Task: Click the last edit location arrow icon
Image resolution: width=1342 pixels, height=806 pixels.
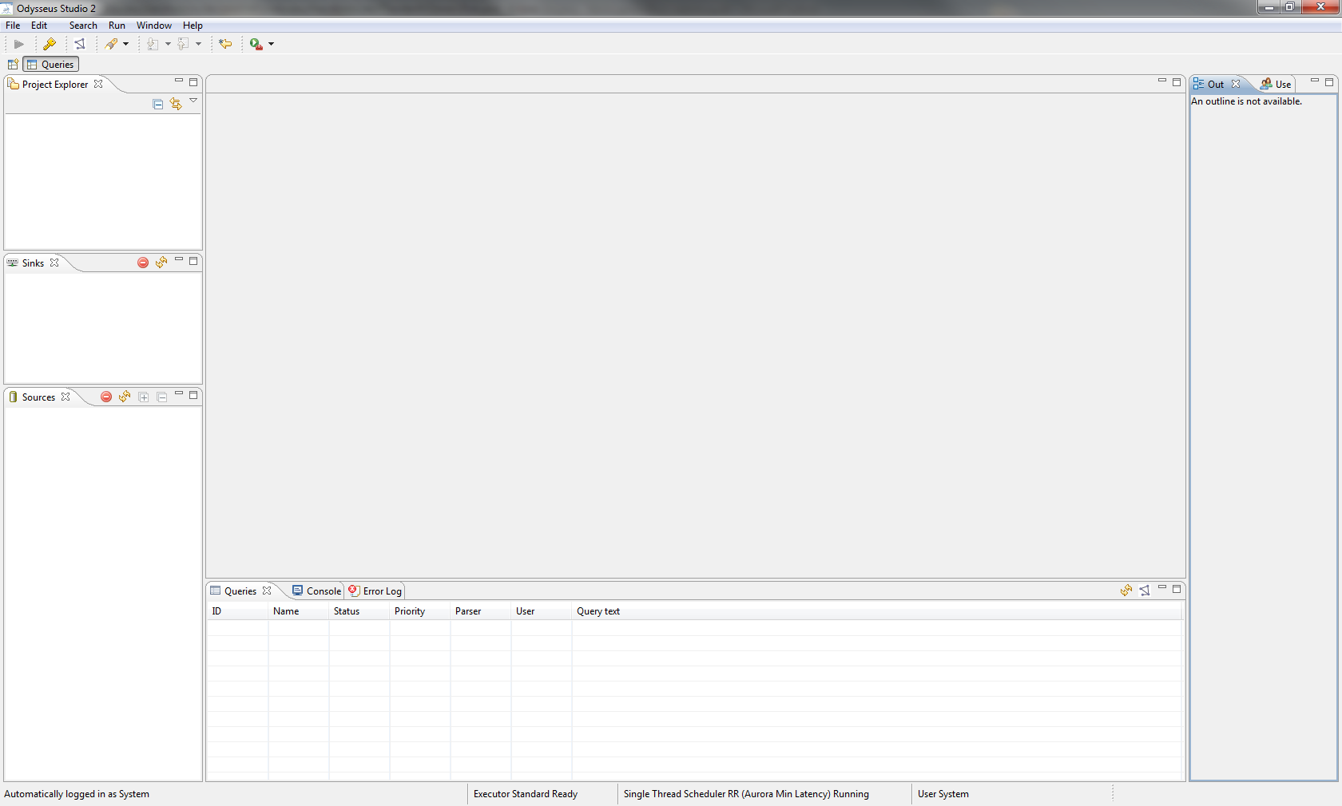Action: (x=225, y=44)
